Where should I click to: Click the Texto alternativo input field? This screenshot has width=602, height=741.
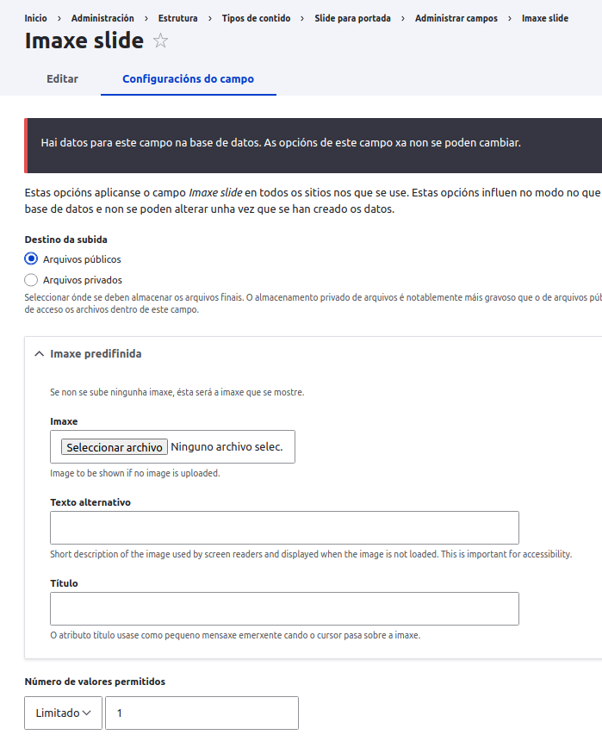tap(284, 527)
